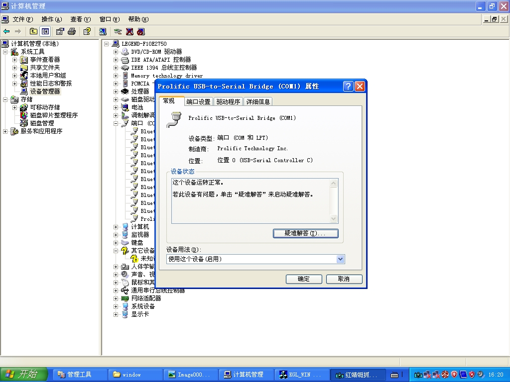510x382 pixels.
Task: Select 系统设备 in device list
Action: 143,306
